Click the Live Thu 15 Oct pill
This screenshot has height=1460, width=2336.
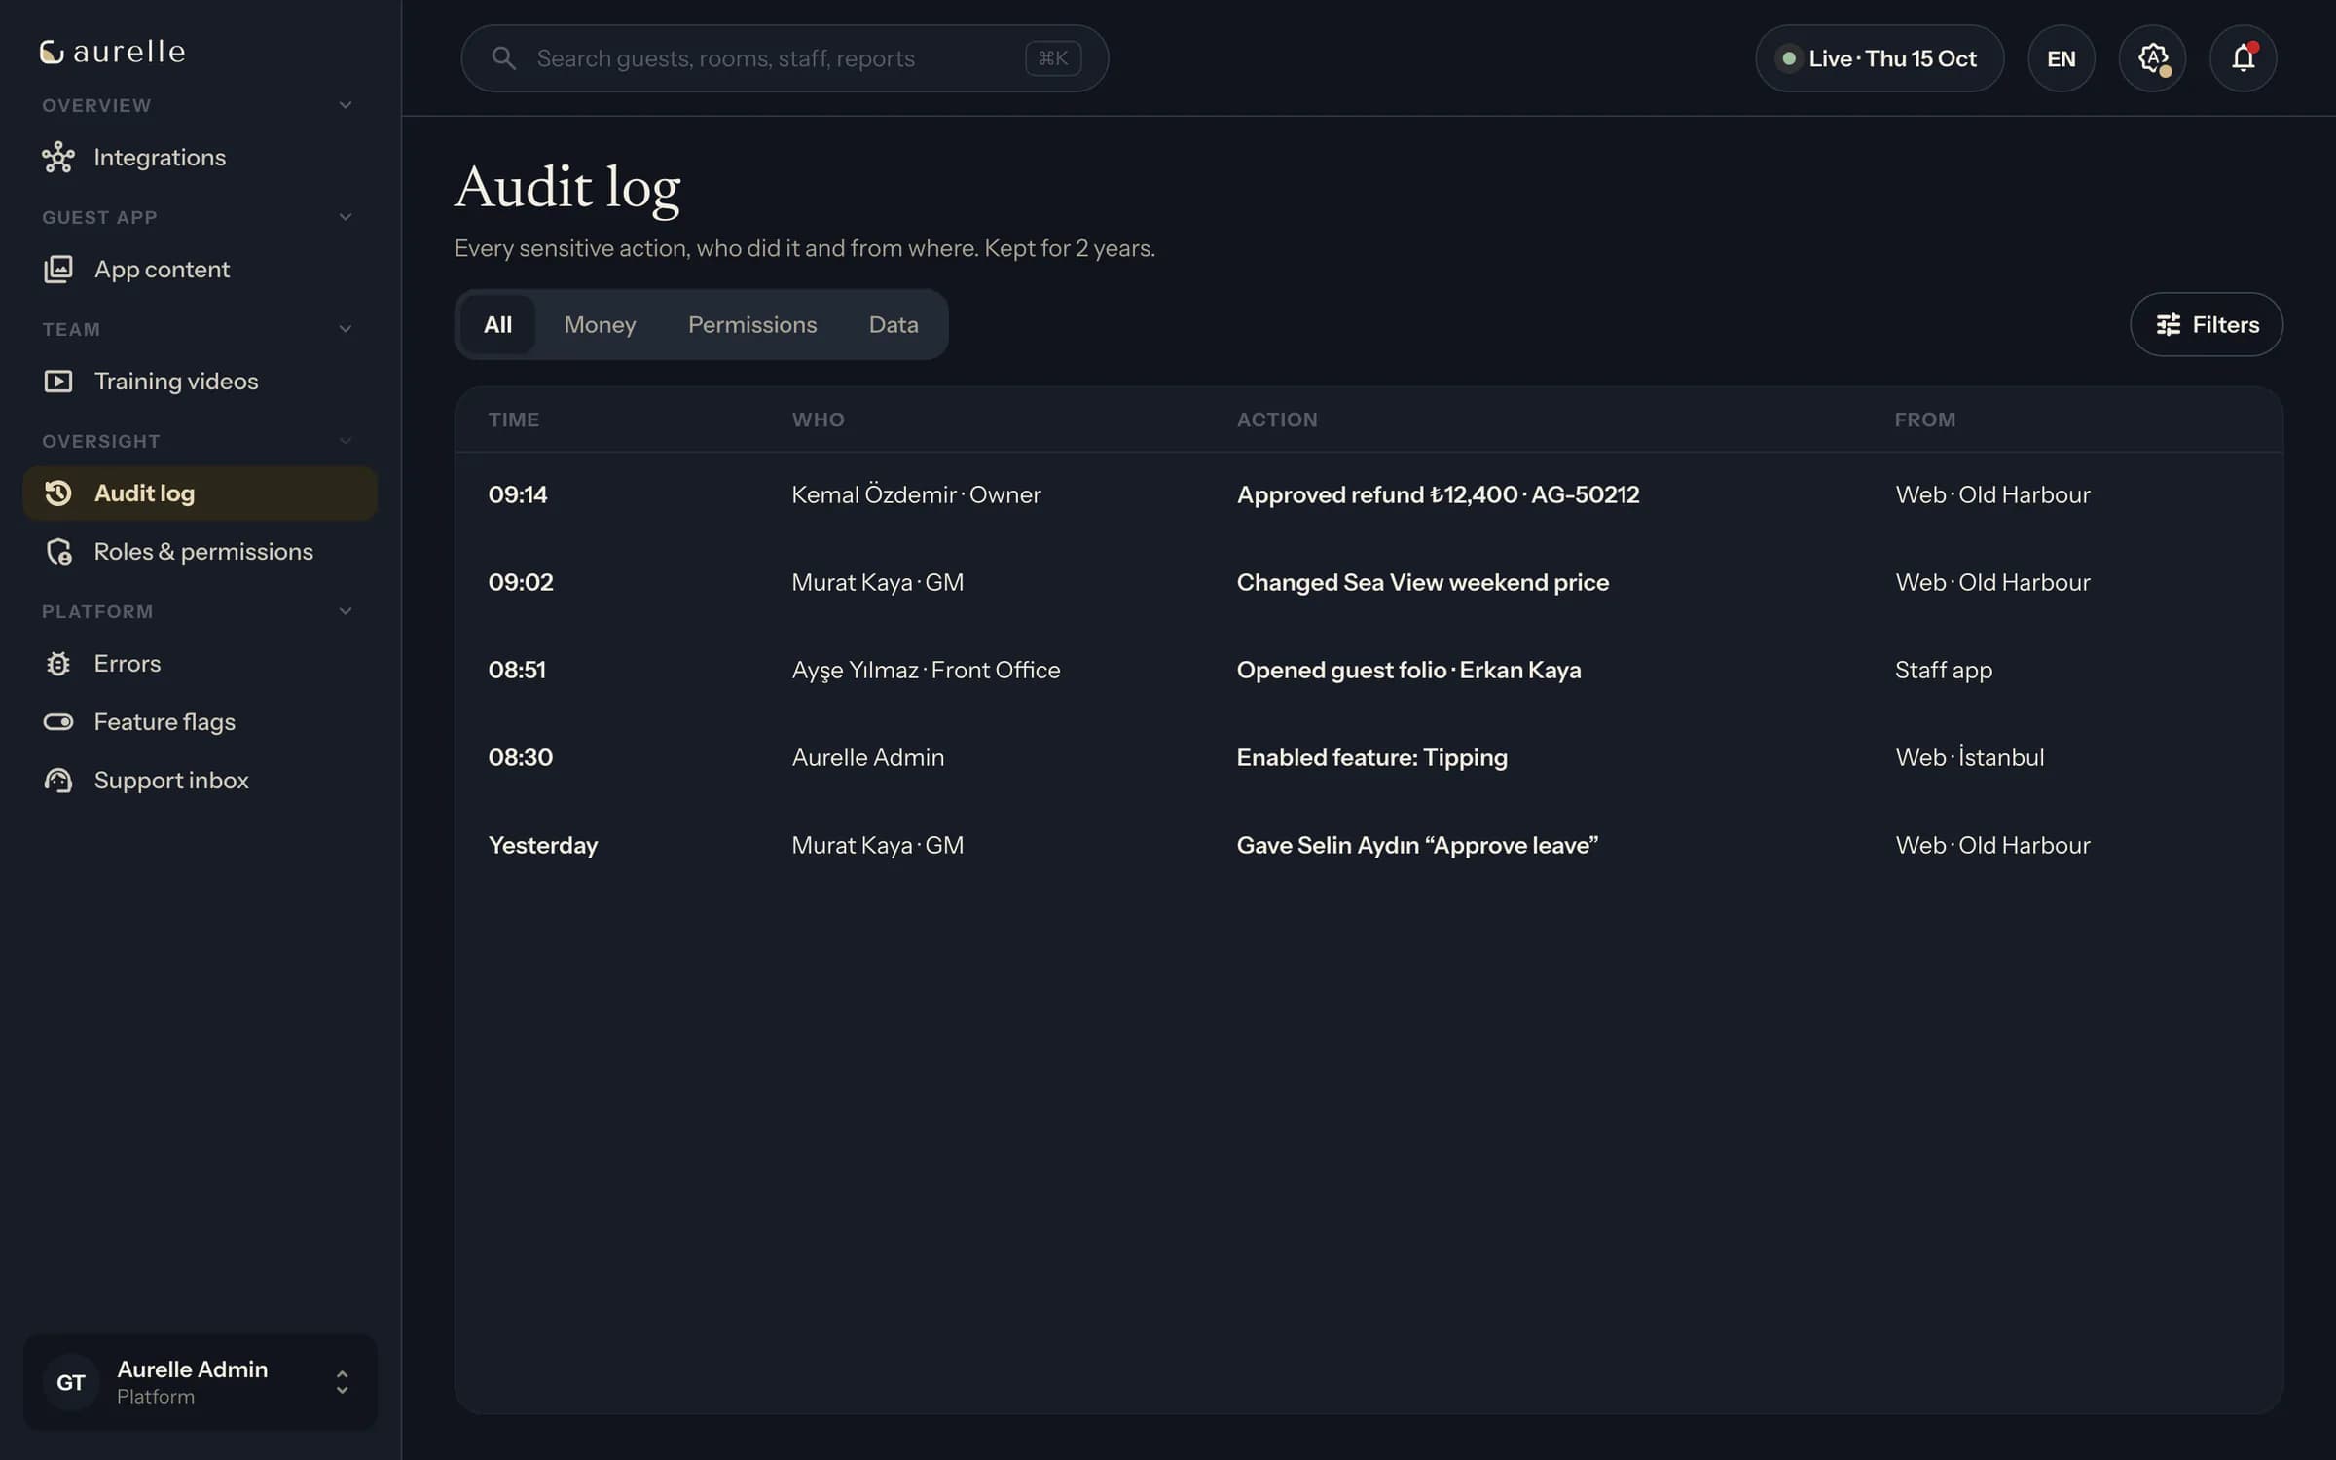pos(1880,58)
